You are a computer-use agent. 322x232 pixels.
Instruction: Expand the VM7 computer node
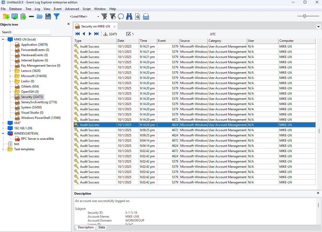click(x=3, y=123)
